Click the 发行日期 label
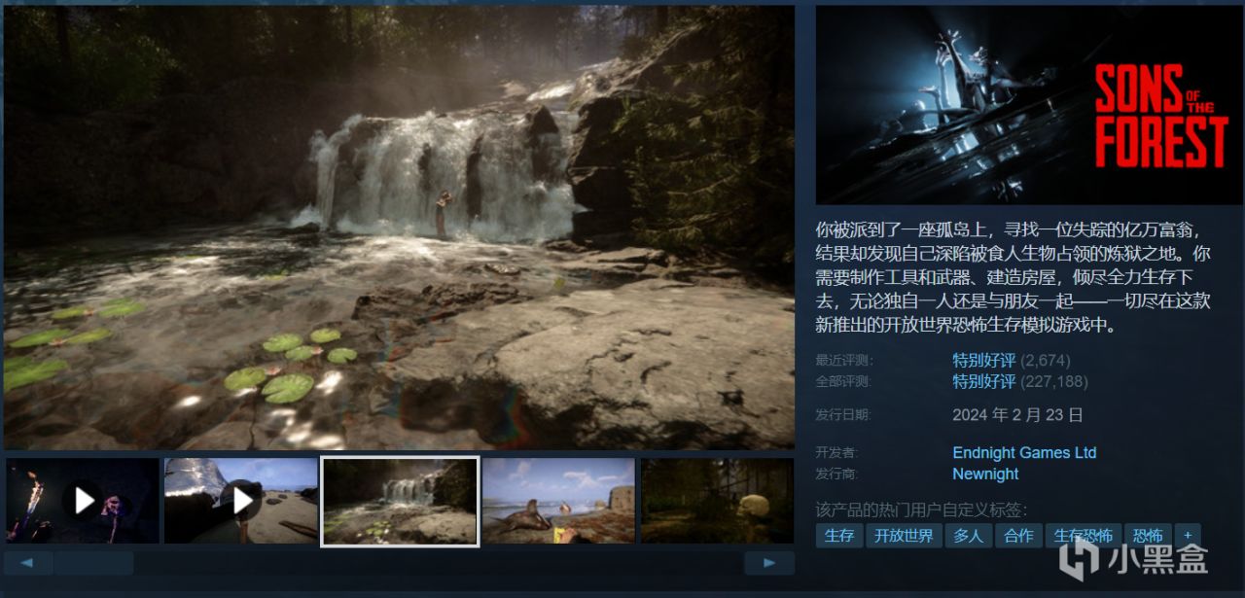Image resolution: width=1245 pixels, height=598 pixels. [843, 415]
